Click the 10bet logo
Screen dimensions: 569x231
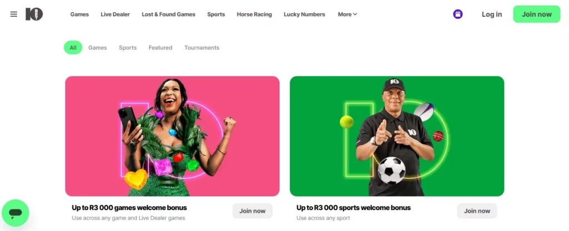pos(34,14)
